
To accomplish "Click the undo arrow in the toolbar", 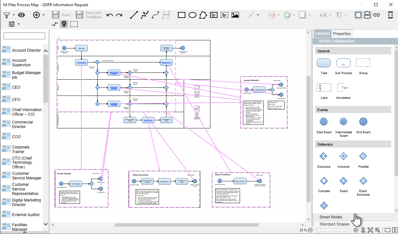I will tap(110, 15).
